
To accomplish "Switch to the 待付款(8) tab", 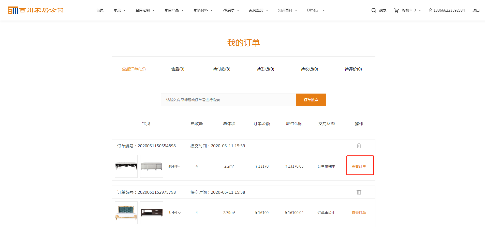I will tap(222, 69).
